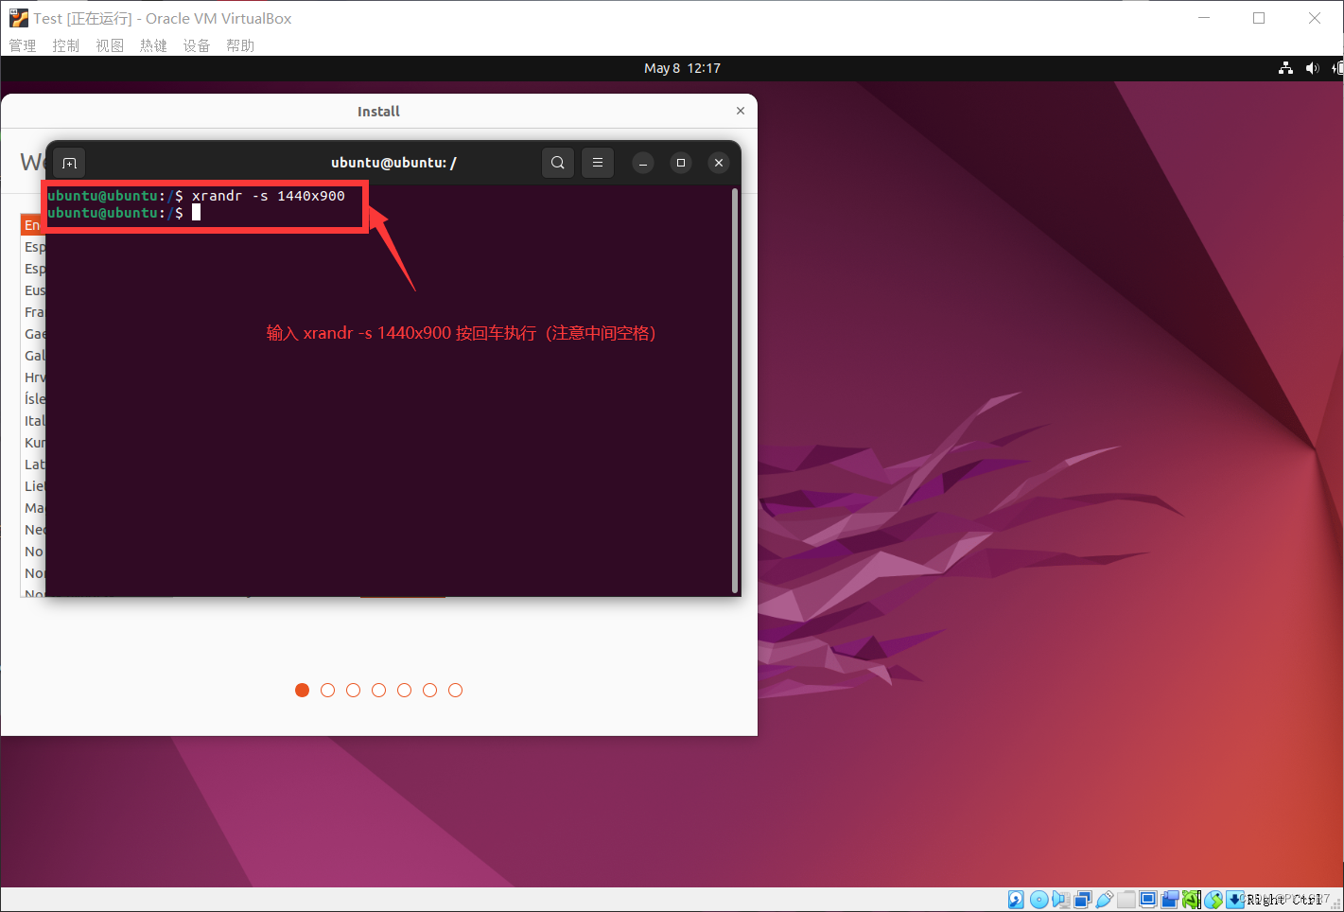Image resolution: width=1344 pixels, height=912 pixels.
Task: Click VirtualBox audio status icon
Action: pos(1061,899)
